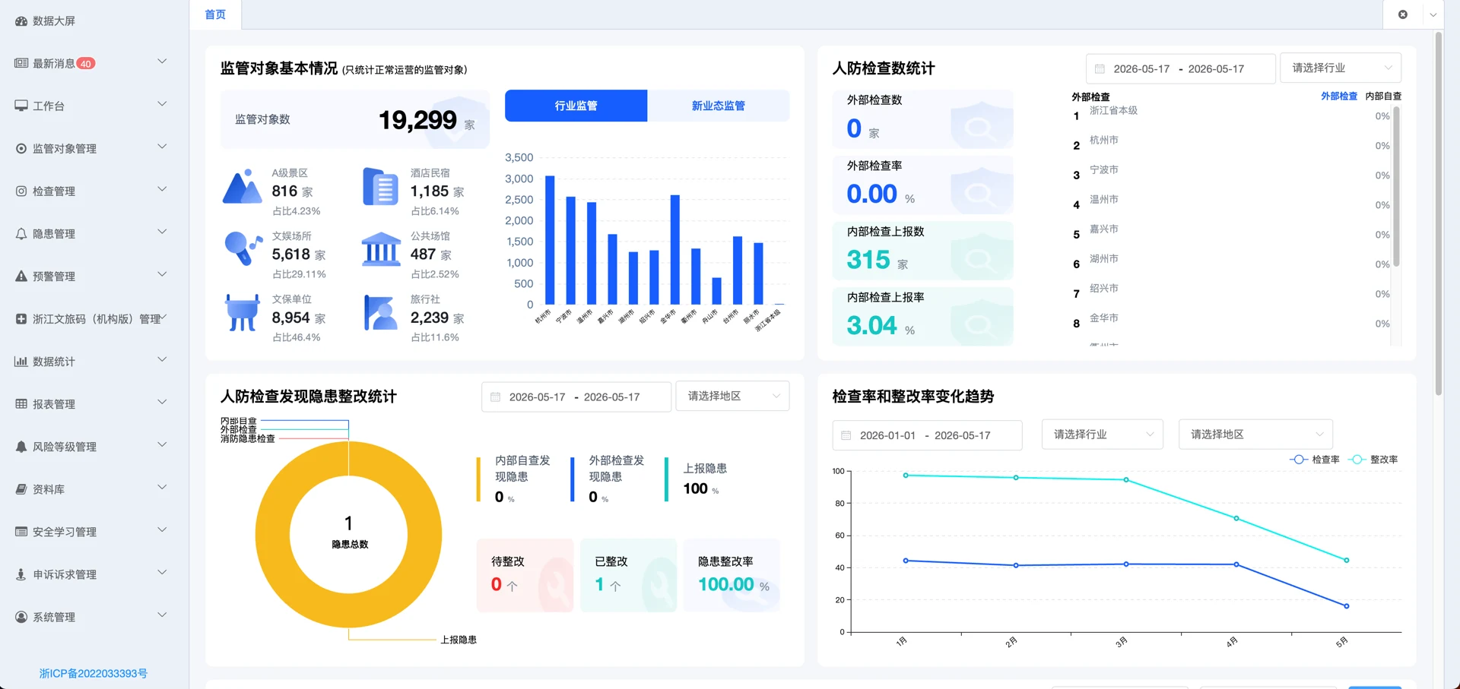Open 请选择行业 dropdown in 人防检查数统计
Screen dimensions: 1460x689
pos(1341,68)
